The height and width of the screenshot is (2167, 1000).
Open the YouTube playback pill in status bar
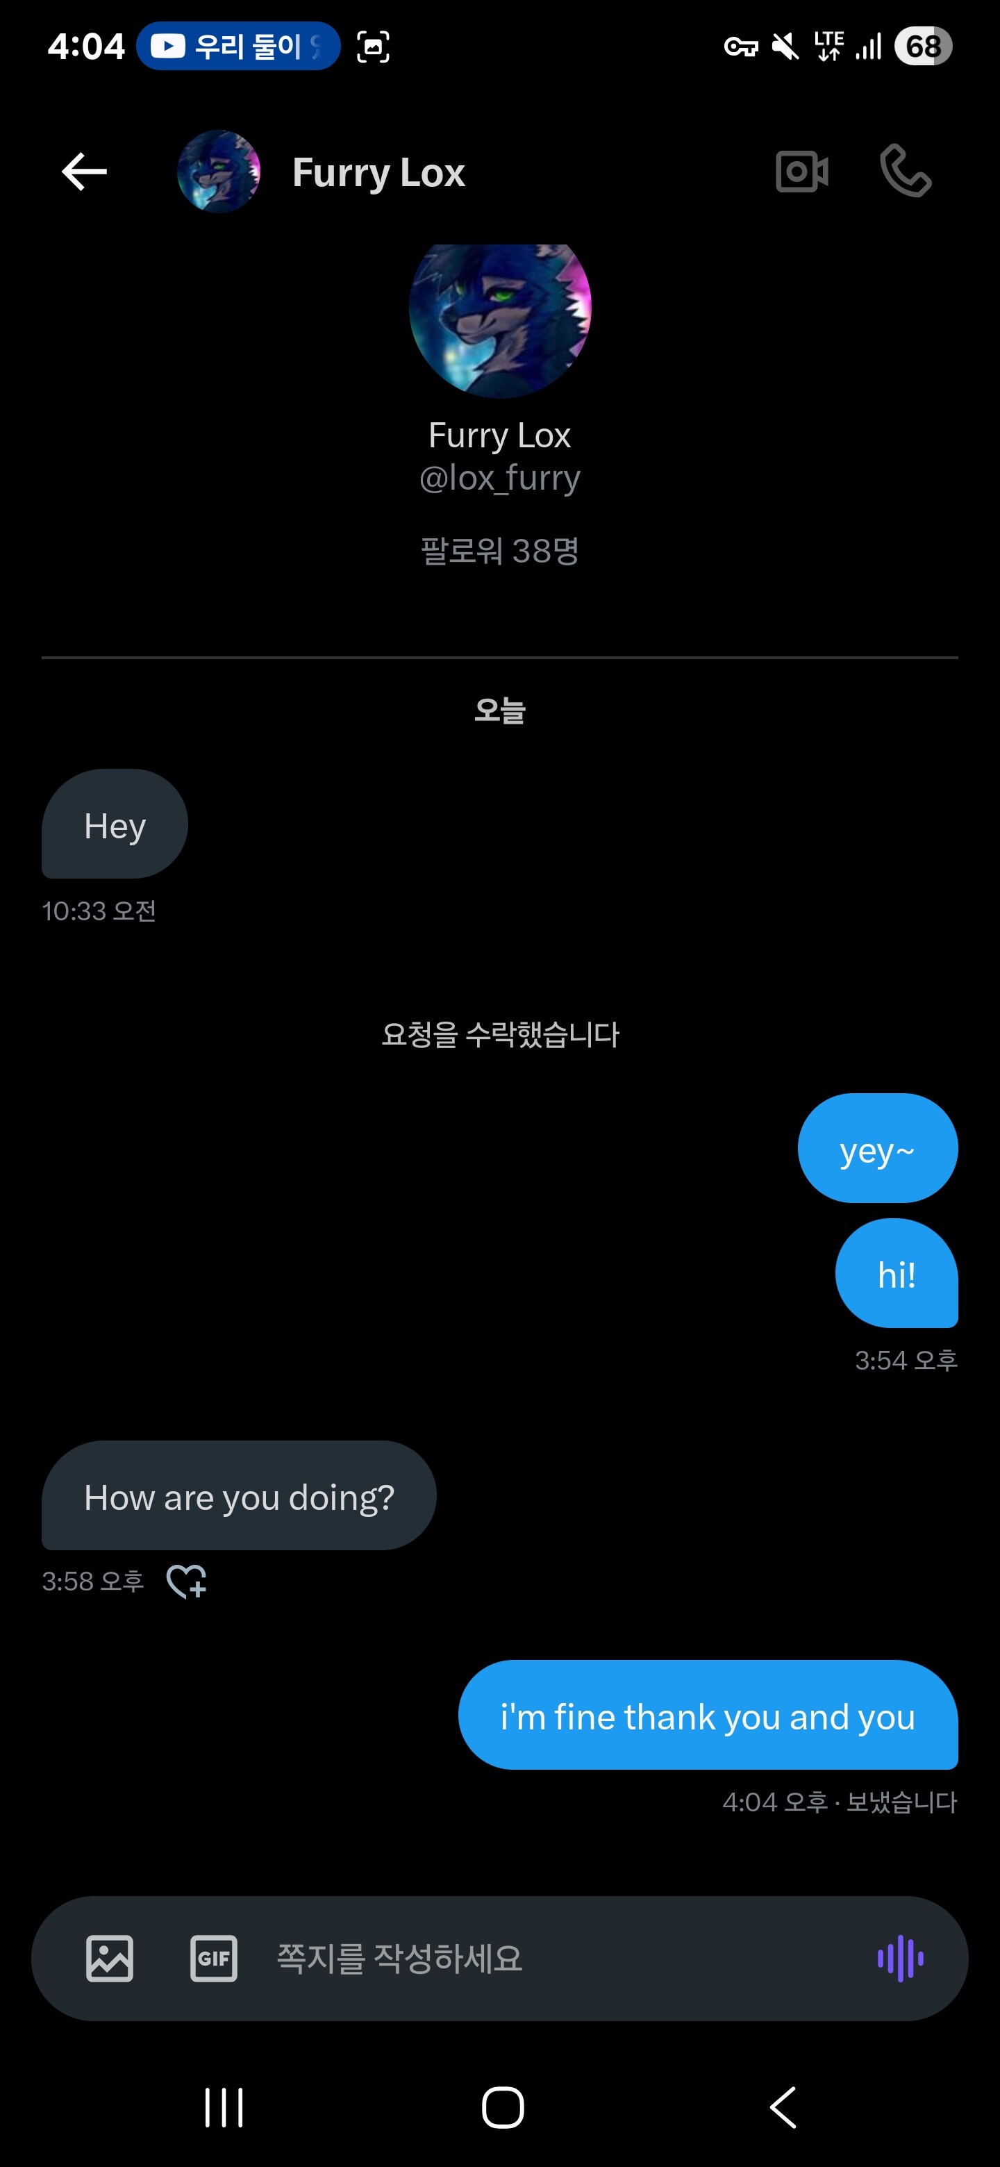pyautogui.click(x=238, y=47)
